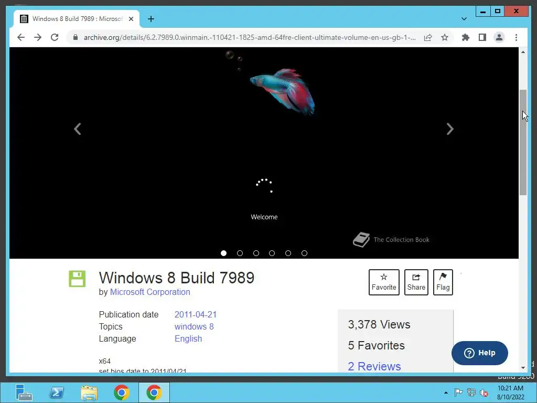Open the windows 8 topic link
This screenshot has height=403, width=537.
(x=194, y=326)
